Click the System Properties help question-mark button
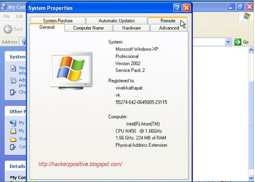Image resolution: width=255 pixels, height=182 pixels. [x=177, y=8]
